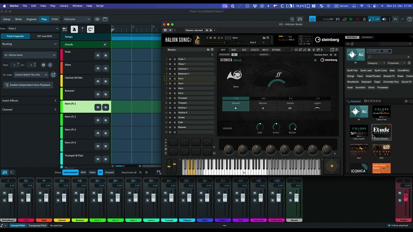Click the metronome icon above the track list
Screen dimensions: 413x232
pyautogui.click(x=74, y=29)
